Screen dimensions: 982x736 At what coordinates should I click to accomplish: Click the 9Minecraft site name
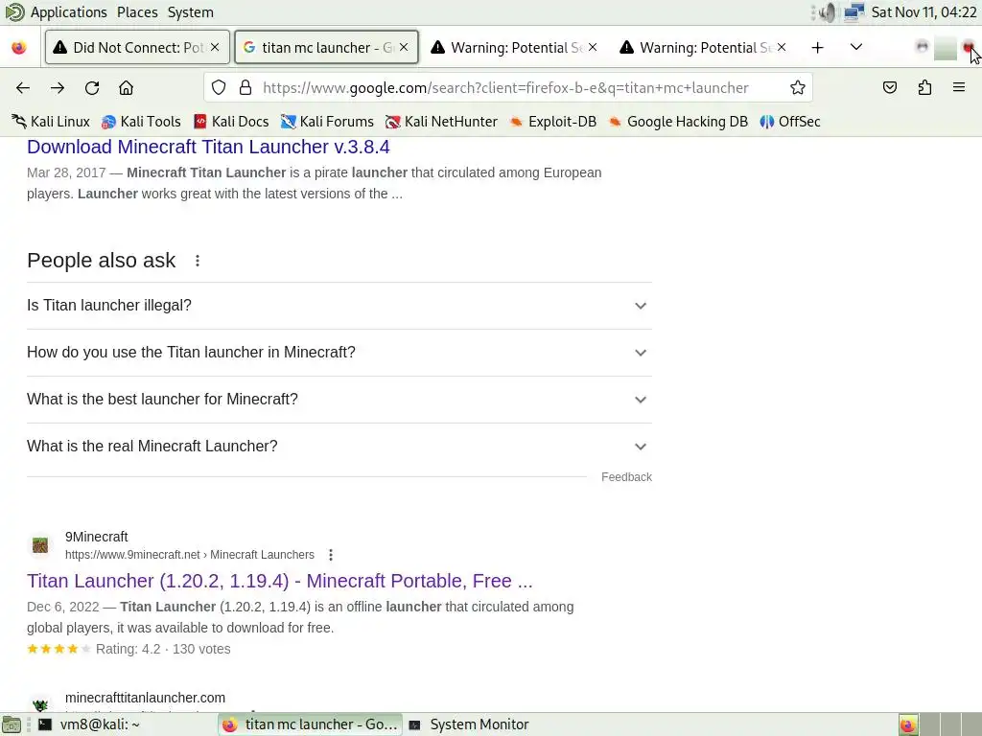tap(97, 537)
